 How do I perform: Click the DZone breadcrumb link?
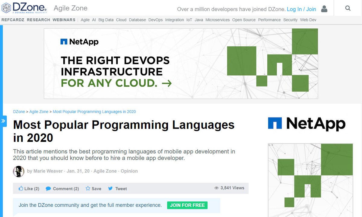(x=19, y=112)
